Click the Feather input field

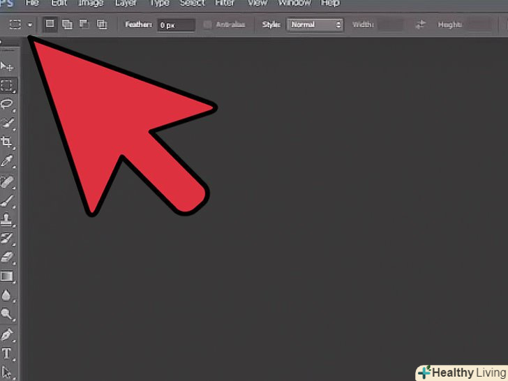click(x=177, y=25)
